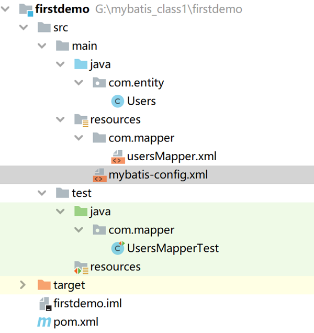Image resolution: width=314 pixels, height=333 pixels.
Task: Select the UsersMapperTest test class
Action: pos(173,248)
